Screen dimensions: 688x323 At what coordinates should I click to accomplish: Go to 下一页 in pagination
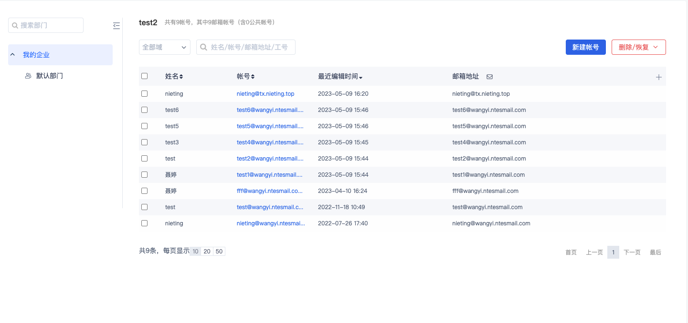click(632, 252)
